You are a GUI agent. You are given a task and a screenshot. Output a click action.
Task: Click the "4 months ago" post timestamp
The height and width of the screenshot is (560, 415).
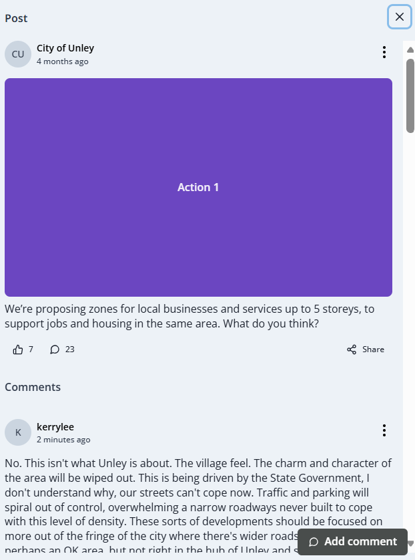tap(63, 61)
